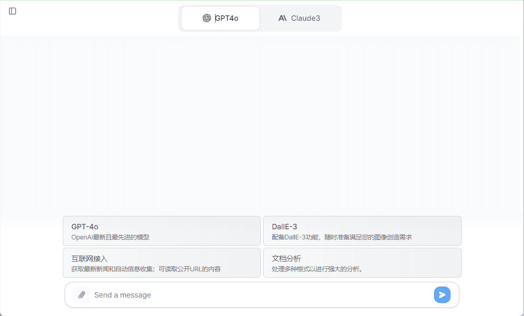Choose the DallE-3 suggestion card title

[x=284, y=227]
